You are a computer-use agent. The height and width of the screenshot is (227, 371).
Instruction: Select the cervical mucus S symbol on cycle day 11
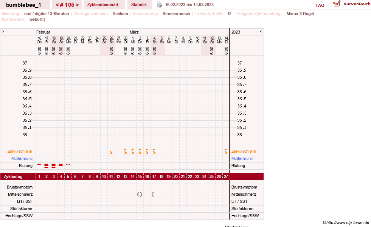click(111, 152)
